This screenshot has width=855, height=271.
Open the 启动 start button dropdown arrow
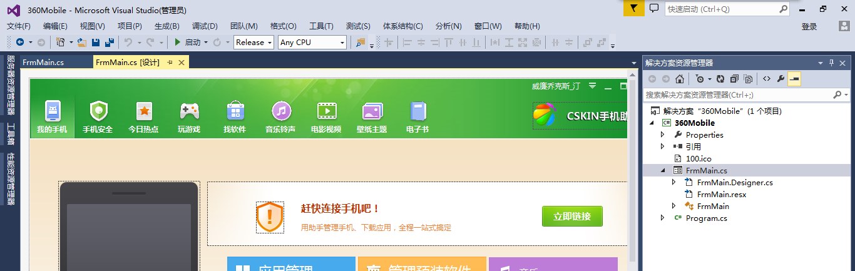pyautogui.click(x=206, y=43)
